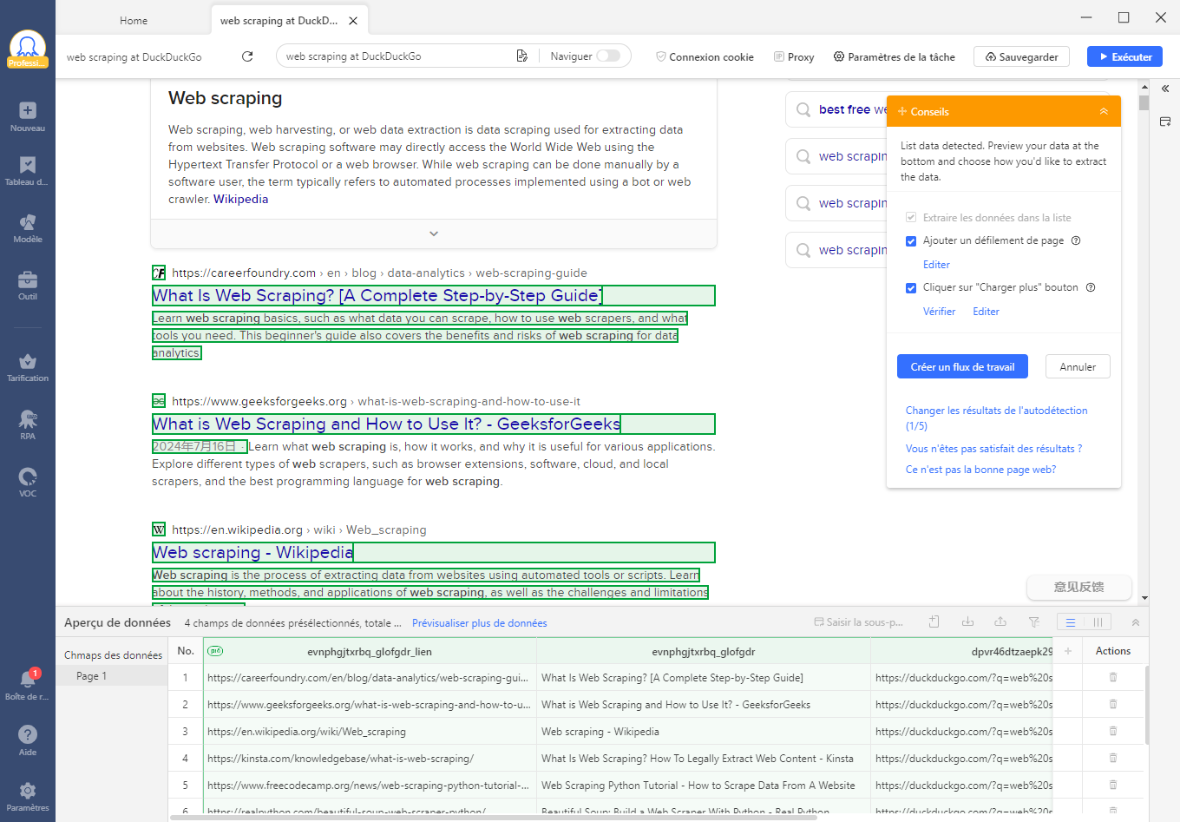Uncheck Cliquer sur "Charger plus" bouton
Viewport: 1180px width, 822px height.
[x=911, y=288]
